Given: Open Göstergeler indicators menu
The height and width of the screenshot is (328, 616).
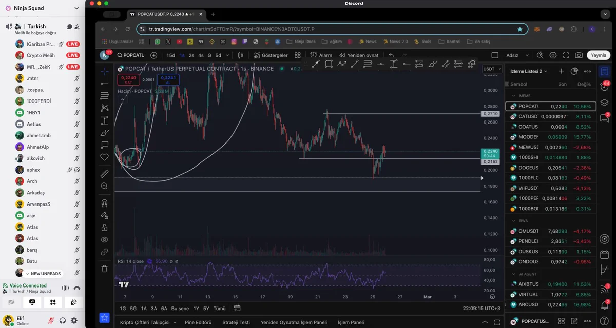Looking at the screenshot, I should 271,55.
